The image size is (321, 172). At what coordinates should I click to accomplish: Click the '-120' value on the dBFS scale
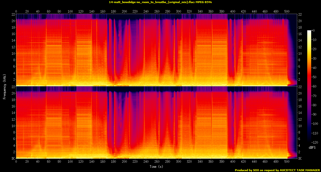315,142
